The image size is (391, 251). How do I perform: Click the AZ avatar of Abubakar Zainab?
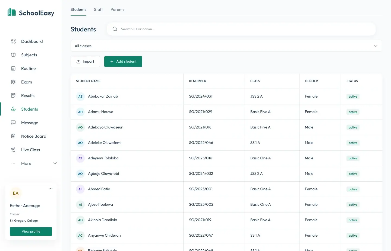[80, 96]
